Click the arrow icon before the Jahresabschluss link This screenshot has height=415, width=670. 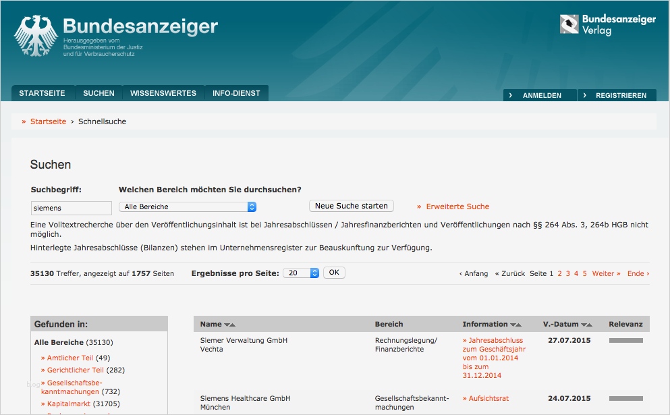tap(465, 340)
